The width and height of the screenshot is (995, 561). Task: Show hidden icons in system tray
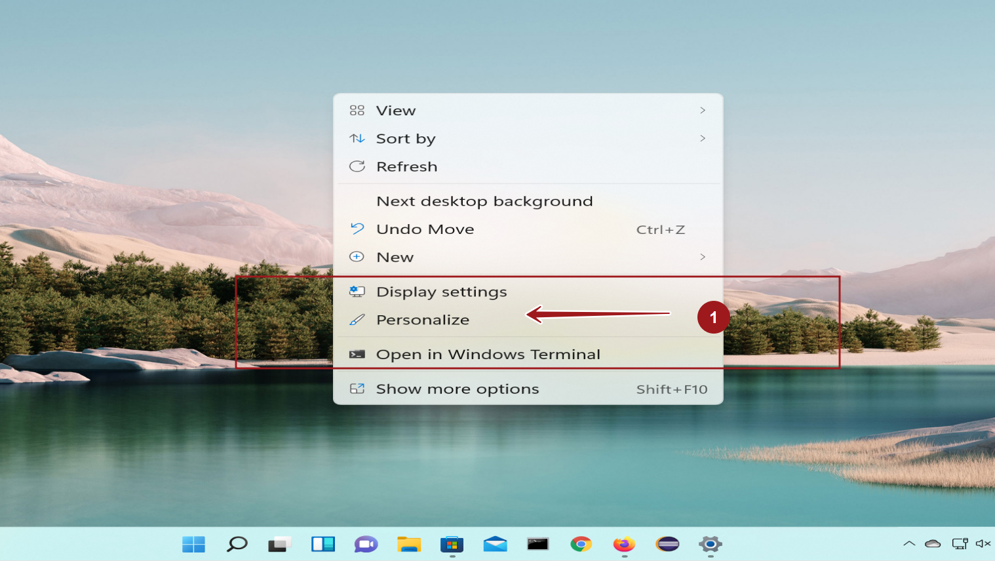tap(909, 543)
